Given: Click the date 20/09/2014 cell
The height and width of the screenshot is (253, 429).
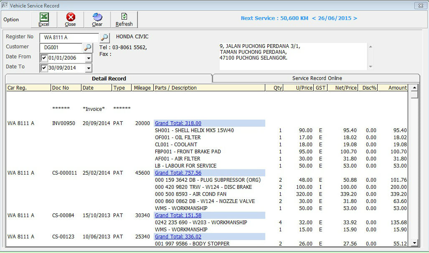Looking at the screenshot, I should click(x=96, y=123).
